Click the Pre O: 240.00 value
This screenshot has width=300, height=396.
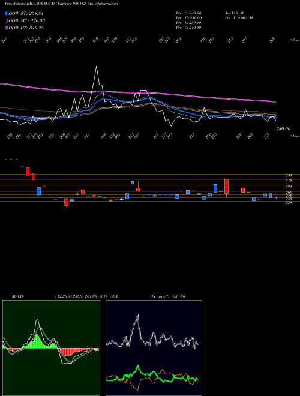click(188, 13)
